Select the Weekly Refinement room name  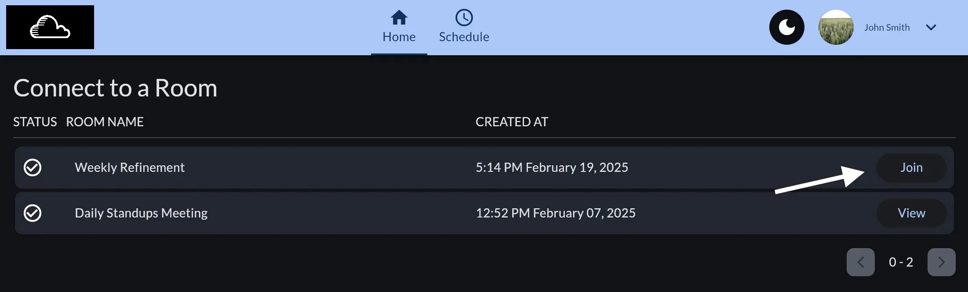(130, 167)
